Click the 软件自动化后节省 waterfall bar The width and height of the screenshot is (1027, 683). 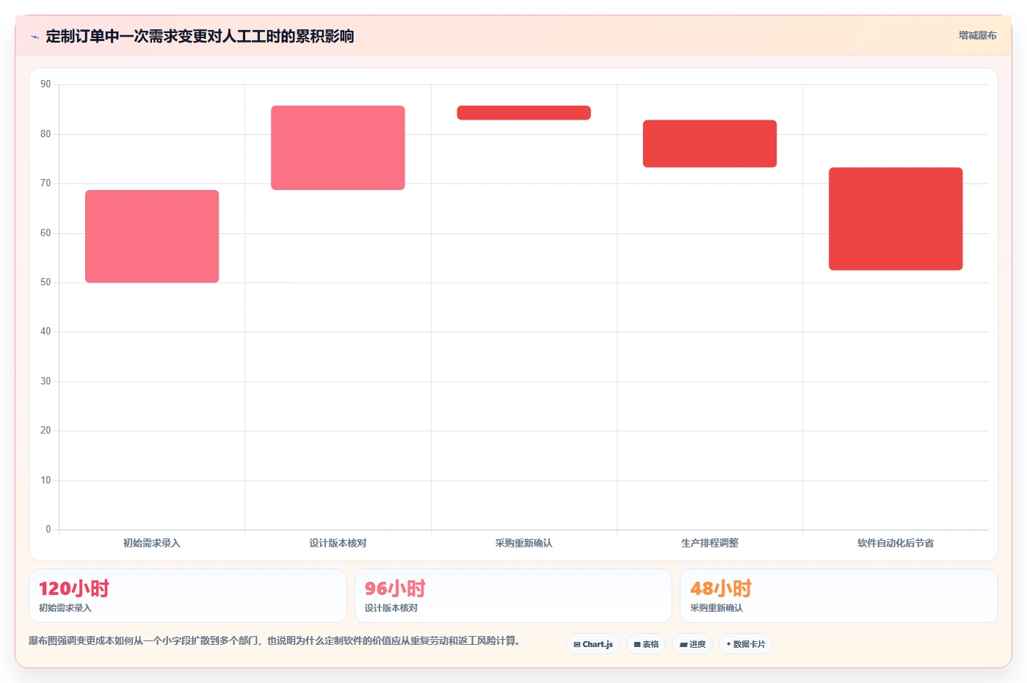click(x=896, y=219)
